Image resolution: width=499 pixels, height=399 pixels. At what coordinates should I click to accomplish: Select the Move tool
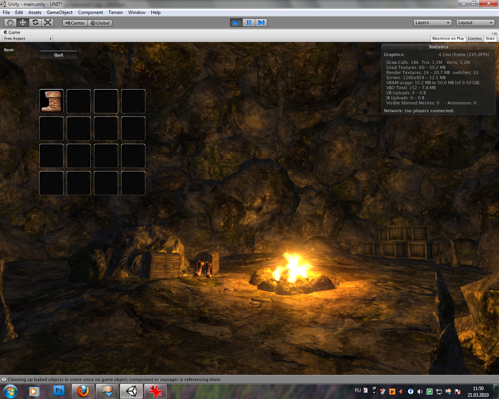tap(23, 23)
